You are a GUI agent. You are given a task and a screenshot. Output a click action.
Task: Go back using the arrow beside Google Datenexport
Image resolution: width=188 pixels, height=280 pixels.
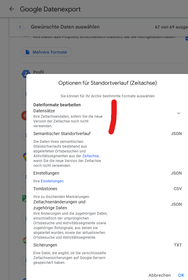coord(12,9)
